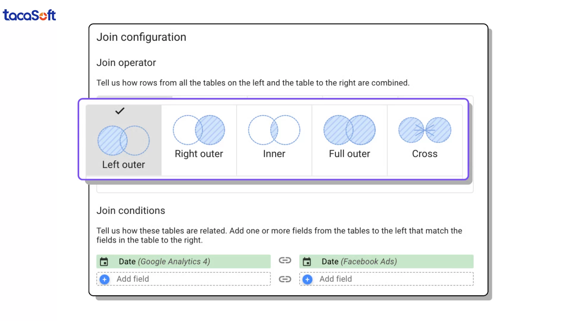This screenshot has width=571, height=321.
Task: Click the Inner join Venn diagram icon
Action: [274, 130]
